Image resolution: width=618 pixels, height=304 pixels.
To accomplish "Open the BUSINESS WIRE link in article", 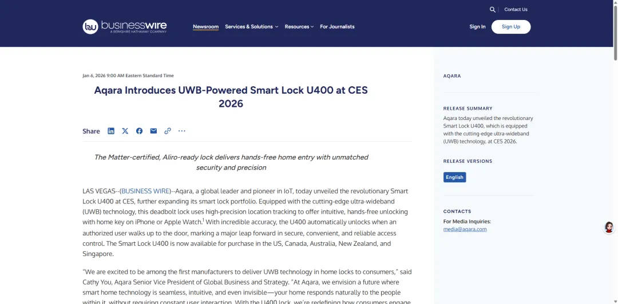I will click(145, 191).
